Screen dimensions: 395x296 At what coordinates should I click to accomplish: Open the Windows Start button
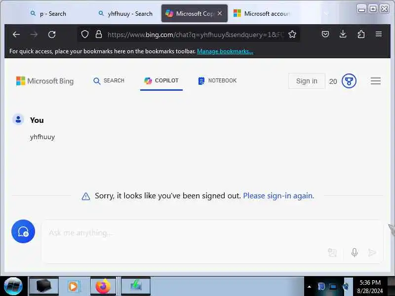point(13,286)
